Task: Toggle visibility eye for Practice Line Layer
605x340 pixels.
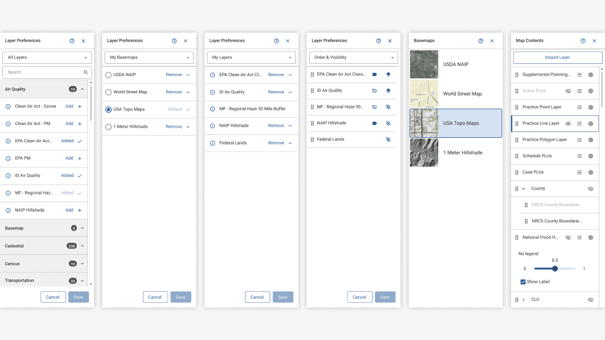Action: (x=568, y=123)
